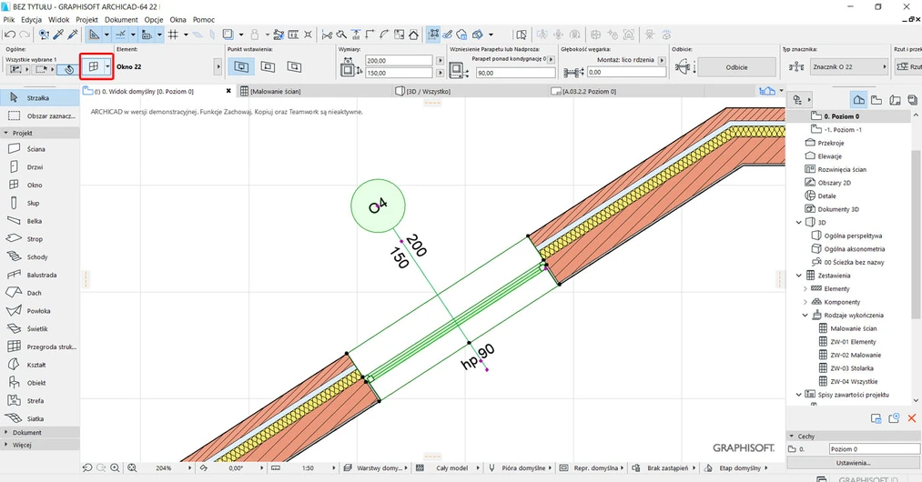922x482 pixels.
Task: Select second insertion point anchor option
Action: [x=268, y=66]
